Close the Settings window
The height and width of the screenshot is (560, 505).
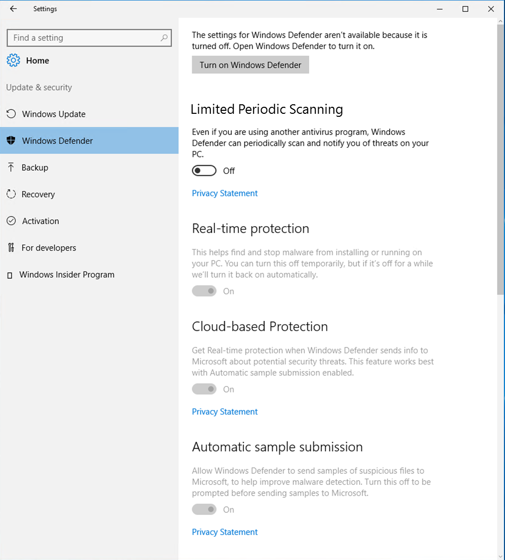[491, 9]
